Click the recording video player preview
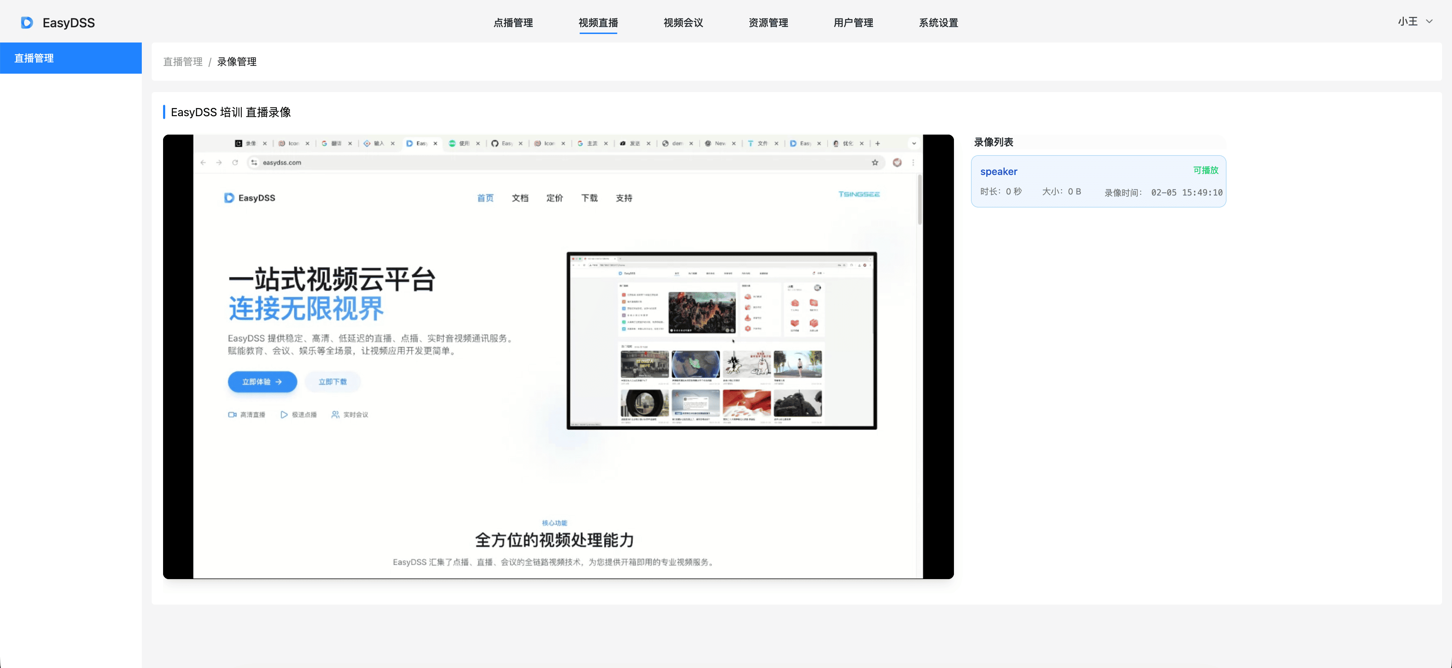1452x668 pixels. click(558, 357)
